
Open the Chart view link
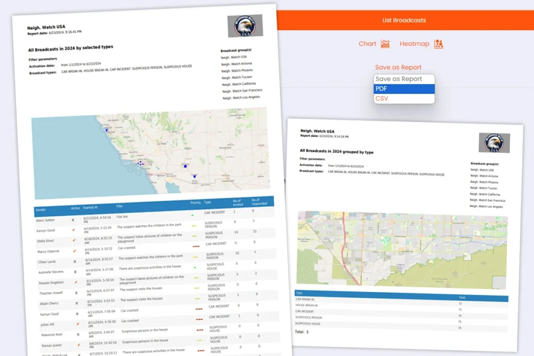[x=367, y=44]
